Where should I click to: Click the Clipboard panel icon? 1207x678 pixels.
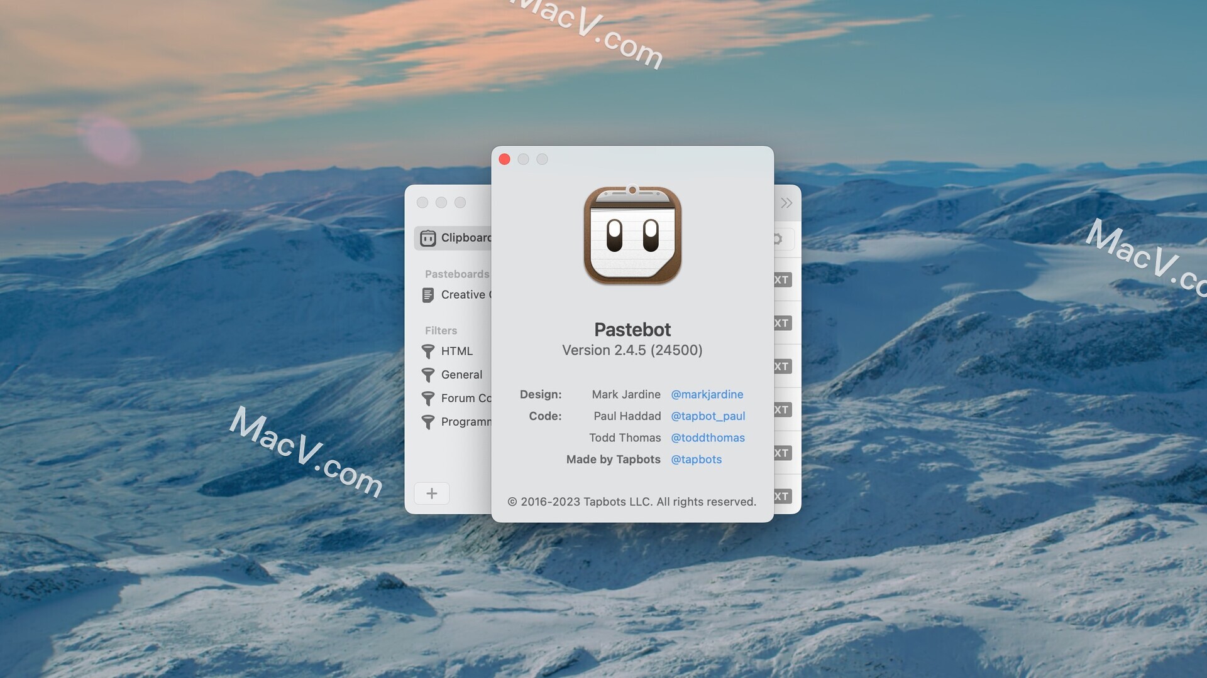click(x=429, y=237)
